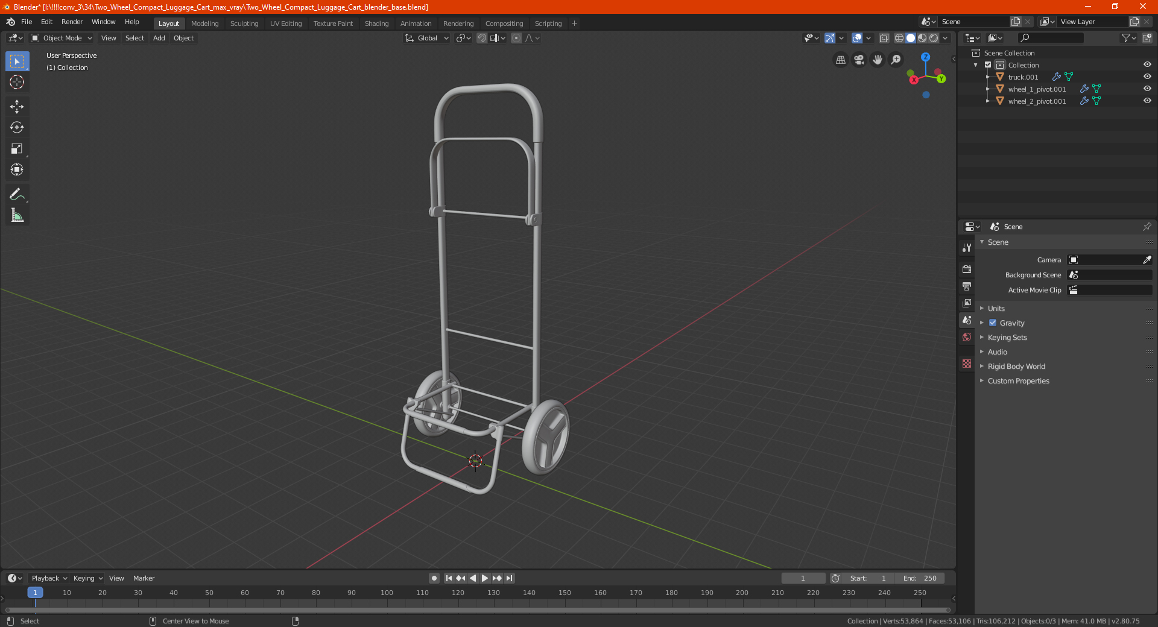Play the animation forward
The width and height of the screenshot is (1158, 627).
(x=484, y=578)
